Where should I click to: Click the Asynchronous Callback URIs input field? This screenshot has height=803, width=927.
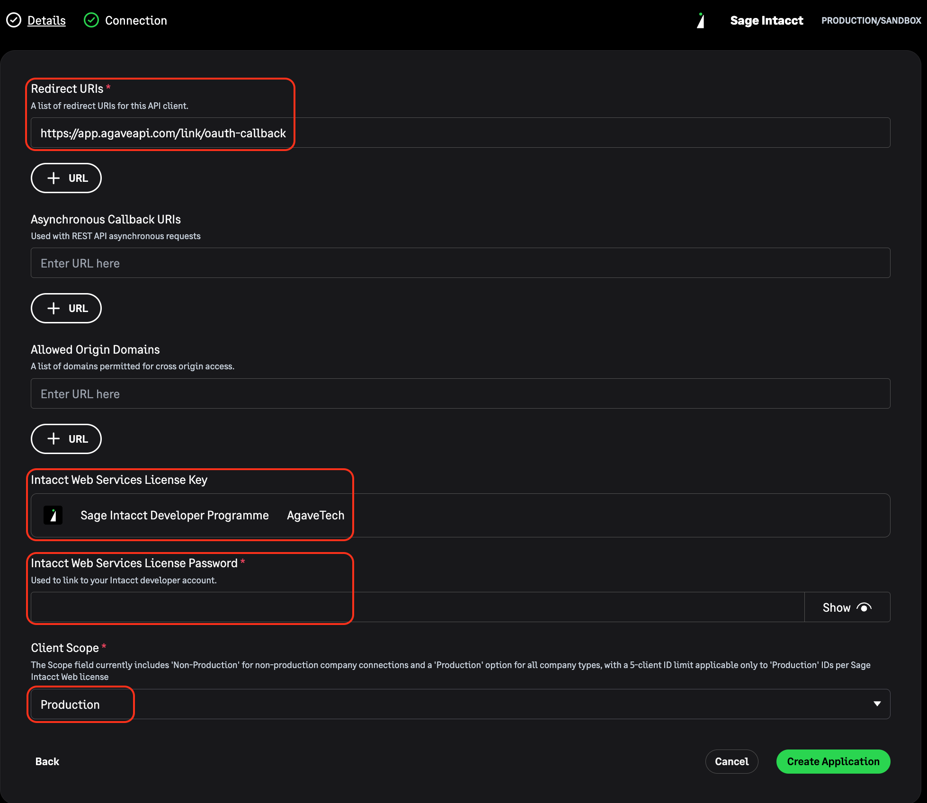click(x=461, y=263)
